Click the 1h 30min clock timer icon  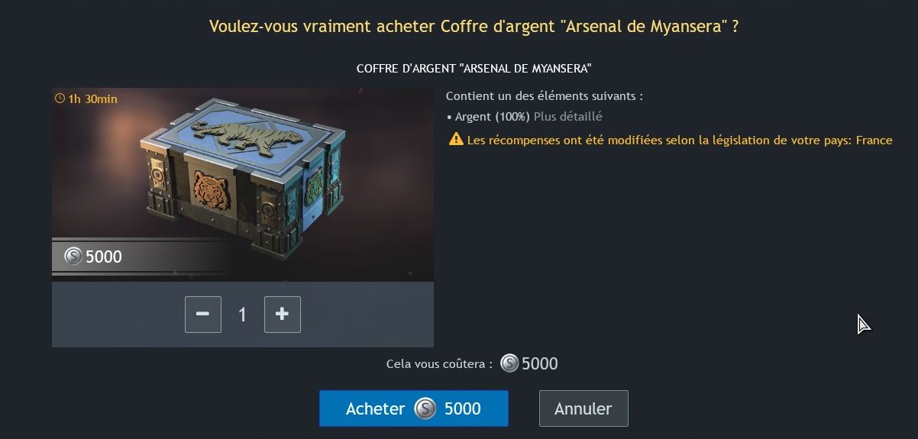(x=60, y=98)
